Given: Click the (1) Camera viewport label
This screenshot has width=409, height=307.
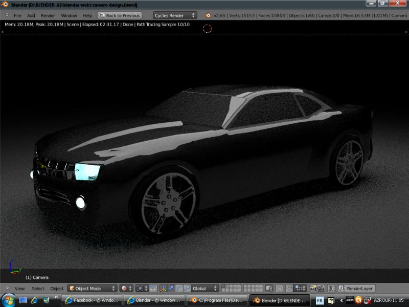Looking at the screenshot, I should [x=37, y=277].
